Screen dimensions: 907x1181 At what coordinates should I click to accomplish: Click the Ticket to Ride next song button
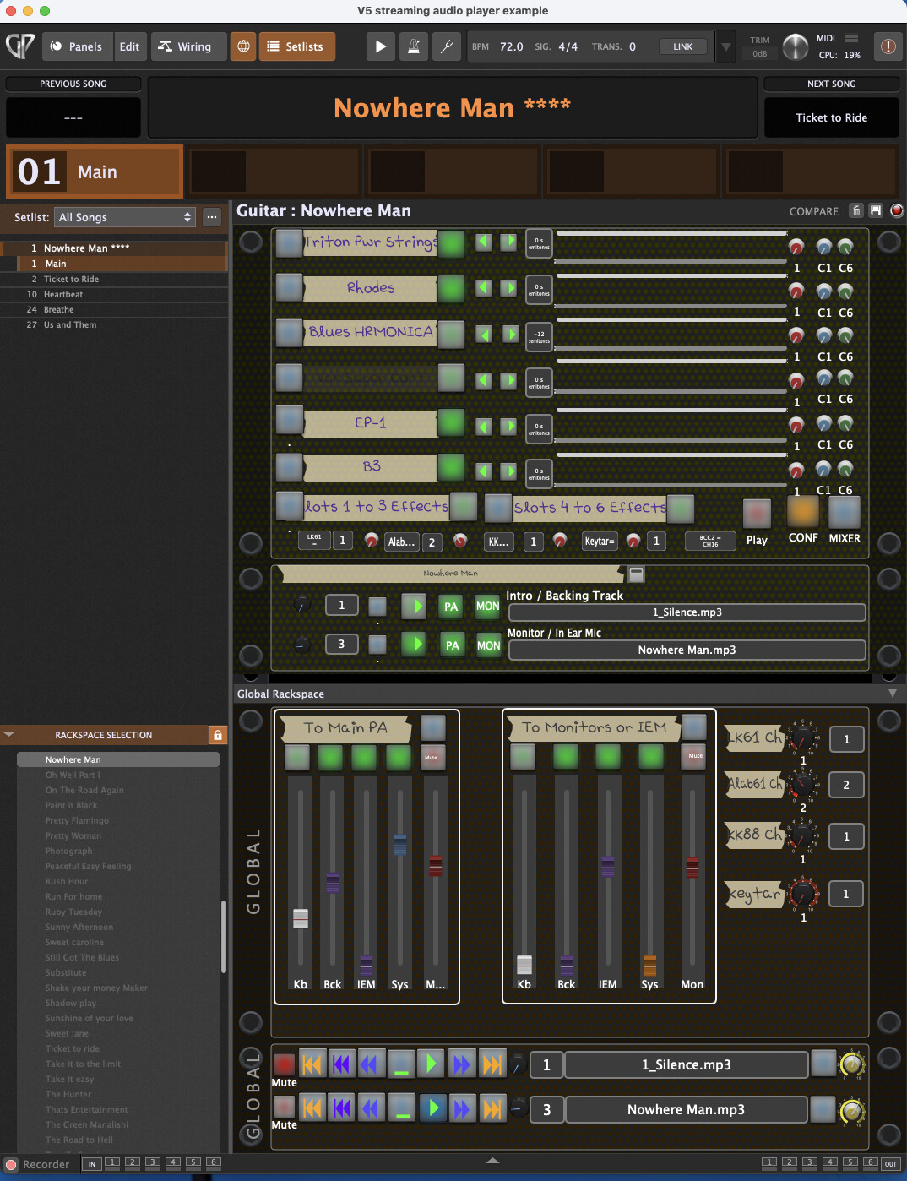coord(831,117)
